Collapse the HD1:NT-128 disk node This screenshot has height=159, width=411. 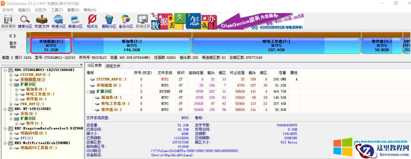coord(5,109)
